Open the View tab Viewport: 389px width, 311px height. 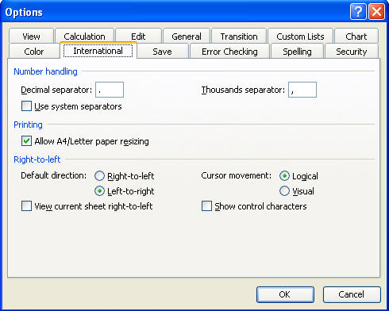click(x=31, y=36)
